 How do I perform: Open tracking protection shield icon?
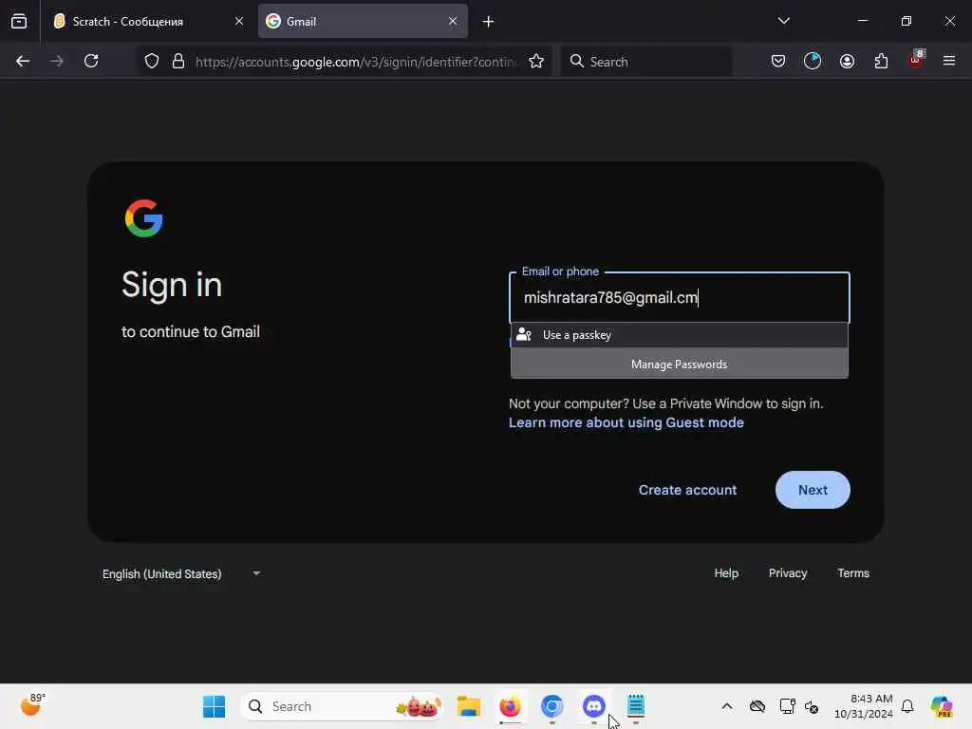click(152, 61)
